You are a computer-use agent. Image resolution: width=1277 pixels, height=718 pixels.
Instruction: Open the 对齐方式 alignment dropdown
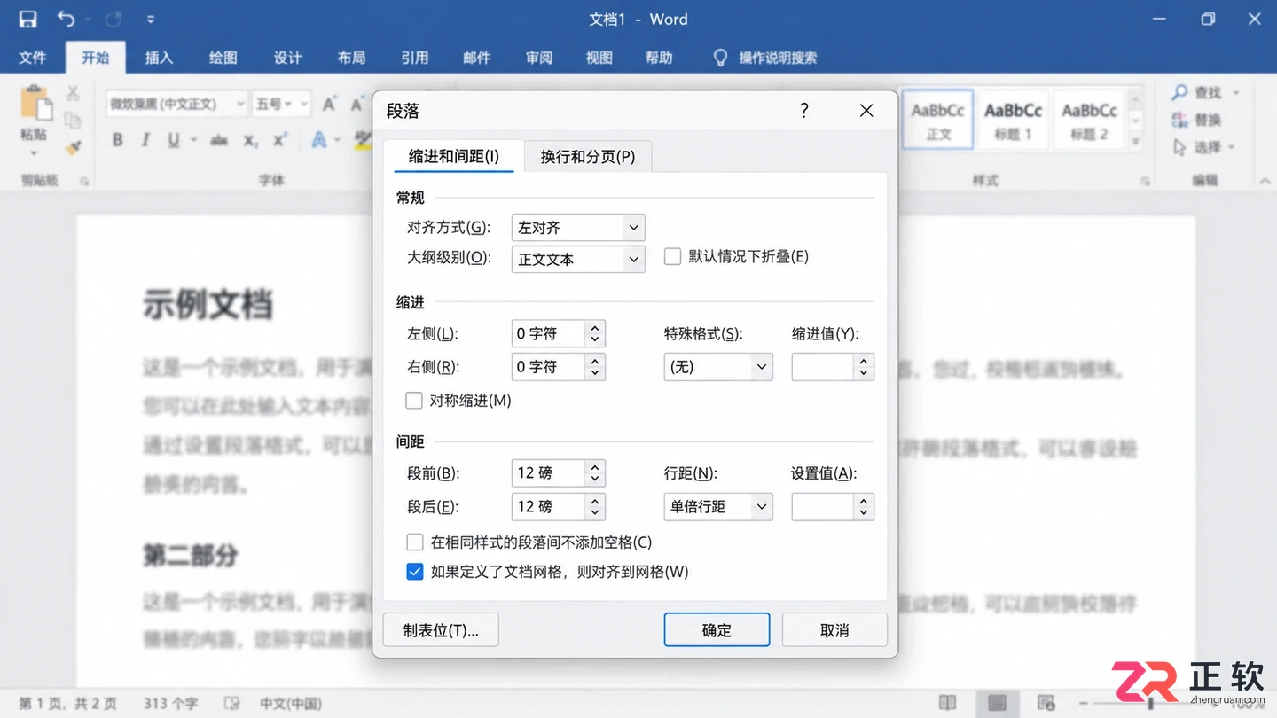[578, 228]
